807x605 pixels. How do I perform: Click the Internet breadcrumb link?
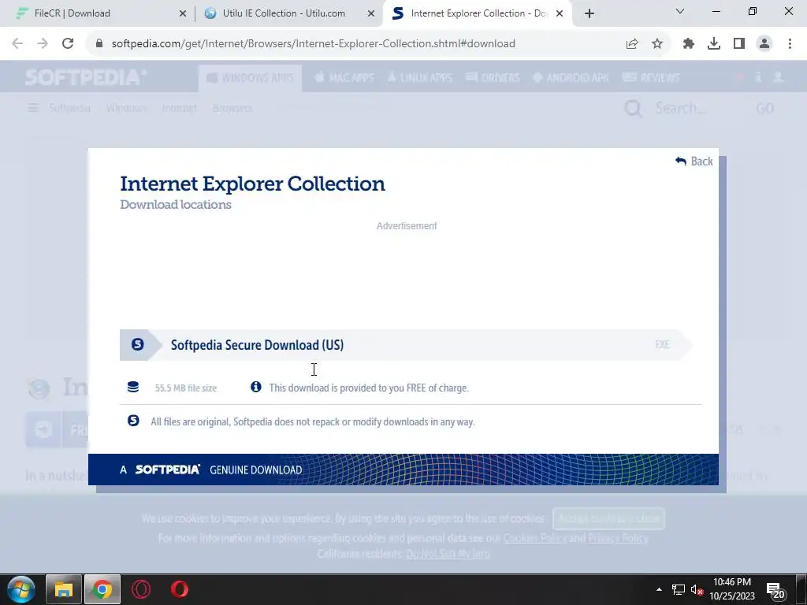(180, 108)
